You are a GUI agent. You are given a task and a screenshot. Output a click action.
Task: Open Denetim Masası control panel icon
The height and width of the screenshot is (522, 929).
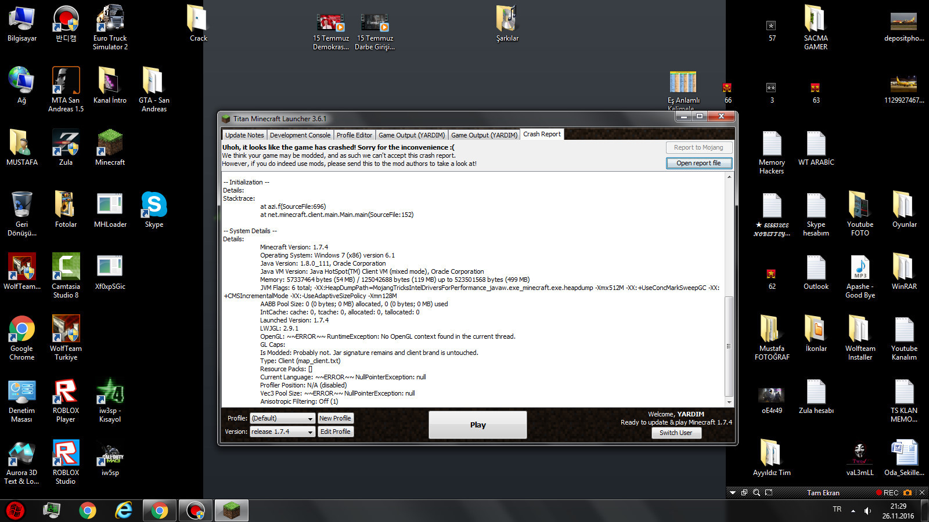(x=21, y=400)
